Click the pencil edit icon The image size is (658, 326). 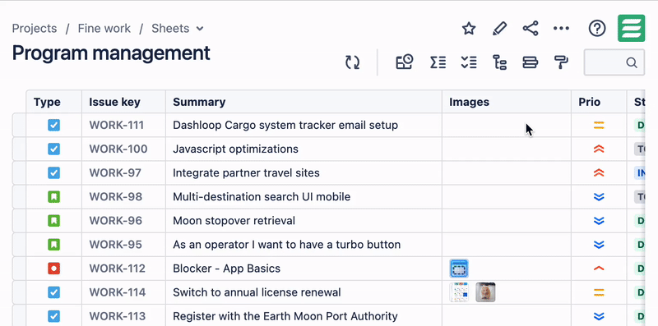point(499,29)
